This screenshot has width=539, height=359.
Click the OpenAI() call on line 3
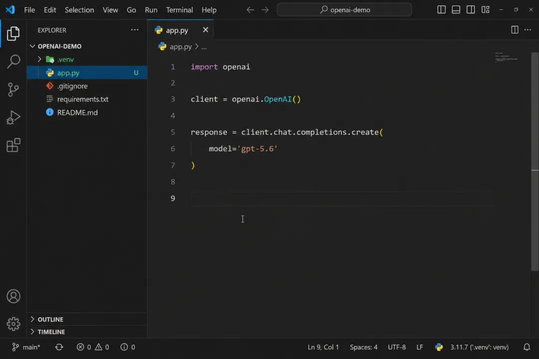(282, 99)
